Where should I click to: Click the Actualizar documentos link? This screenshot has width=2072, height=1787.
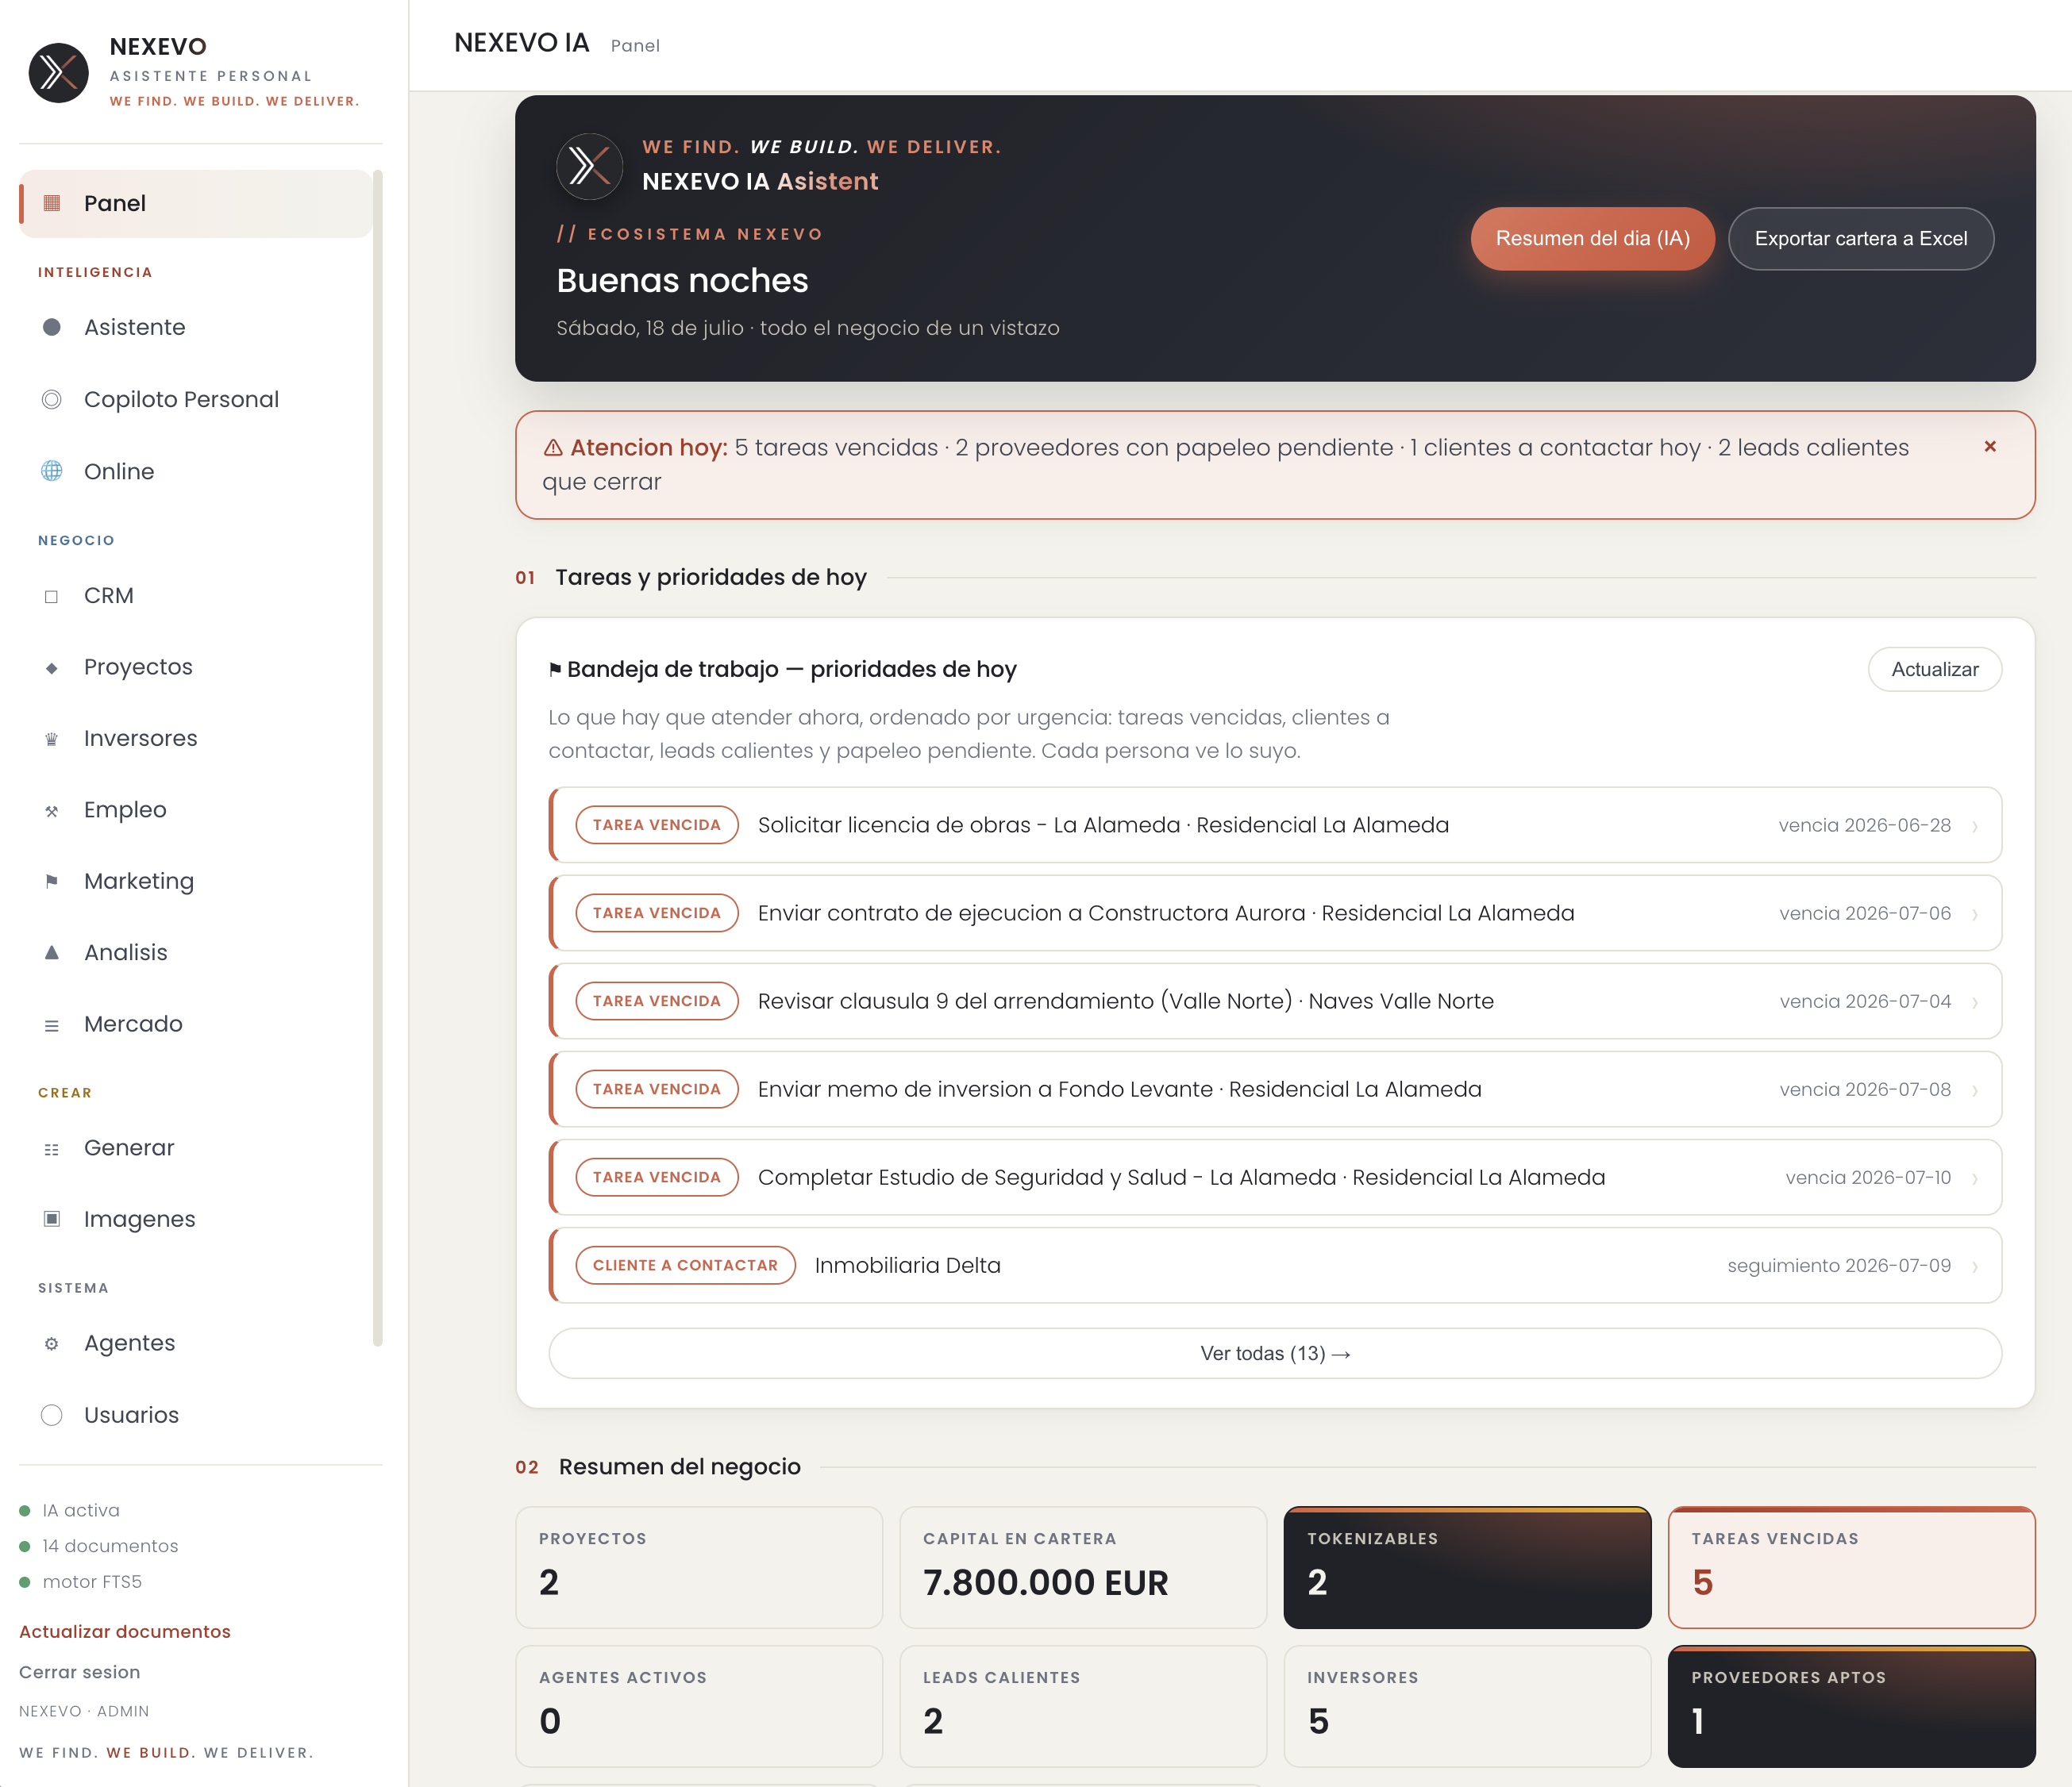coord(125,1631)
